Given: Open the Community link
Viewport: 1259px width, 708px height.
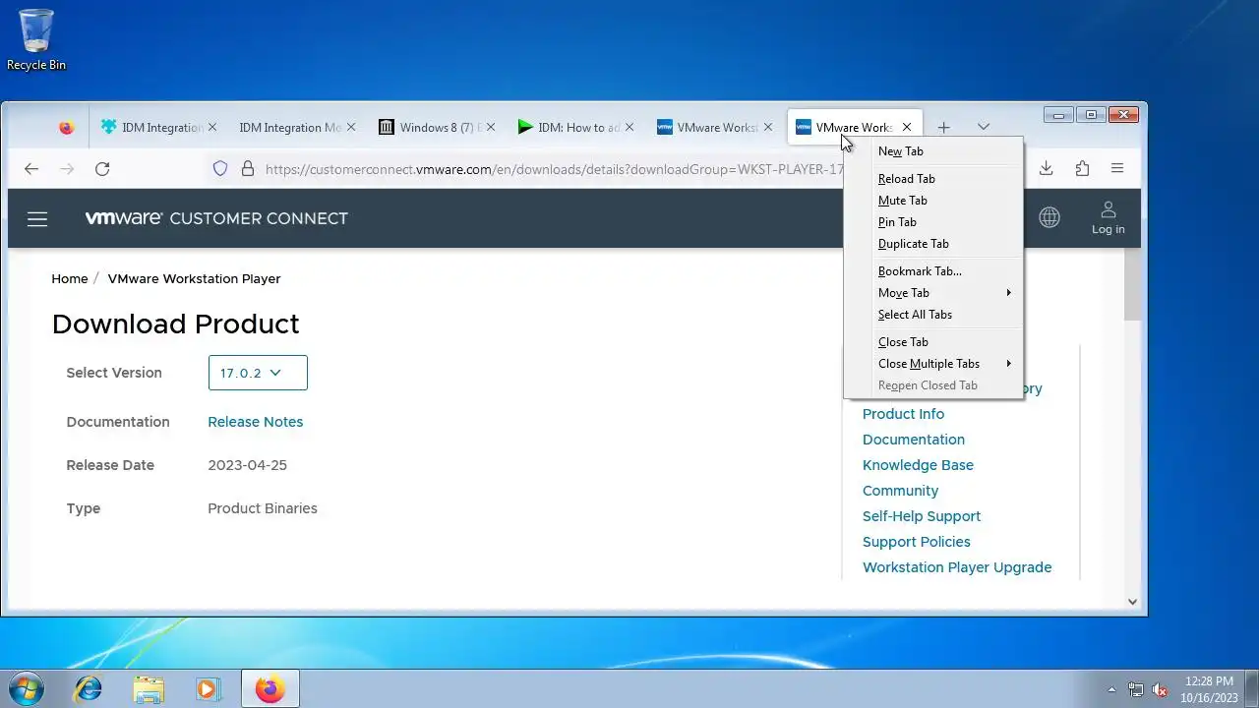Looking at the screenshot, I should click(x=900, y=491).
